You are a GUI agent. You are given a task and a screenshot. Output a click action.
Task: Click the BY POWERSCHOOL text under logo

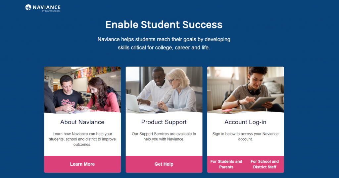[51, 11]
